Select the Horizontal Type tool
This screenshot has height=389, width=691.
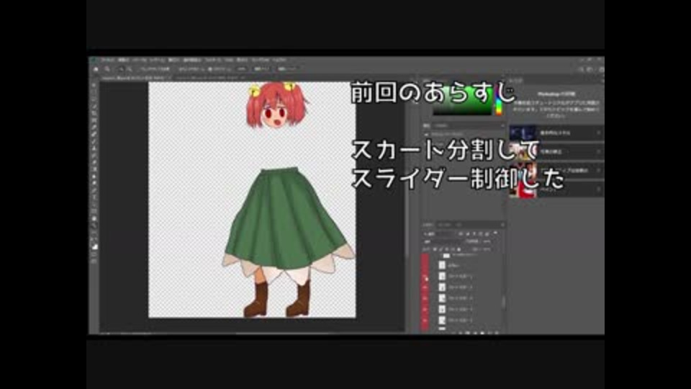pyautogui.click(x=94, y=198)
